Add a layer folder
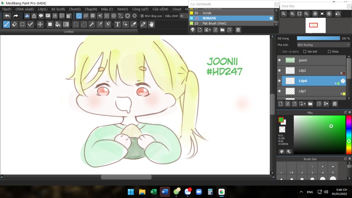Image resolution: width=352 pixels, height=198 pixels. tap(310, 104)
